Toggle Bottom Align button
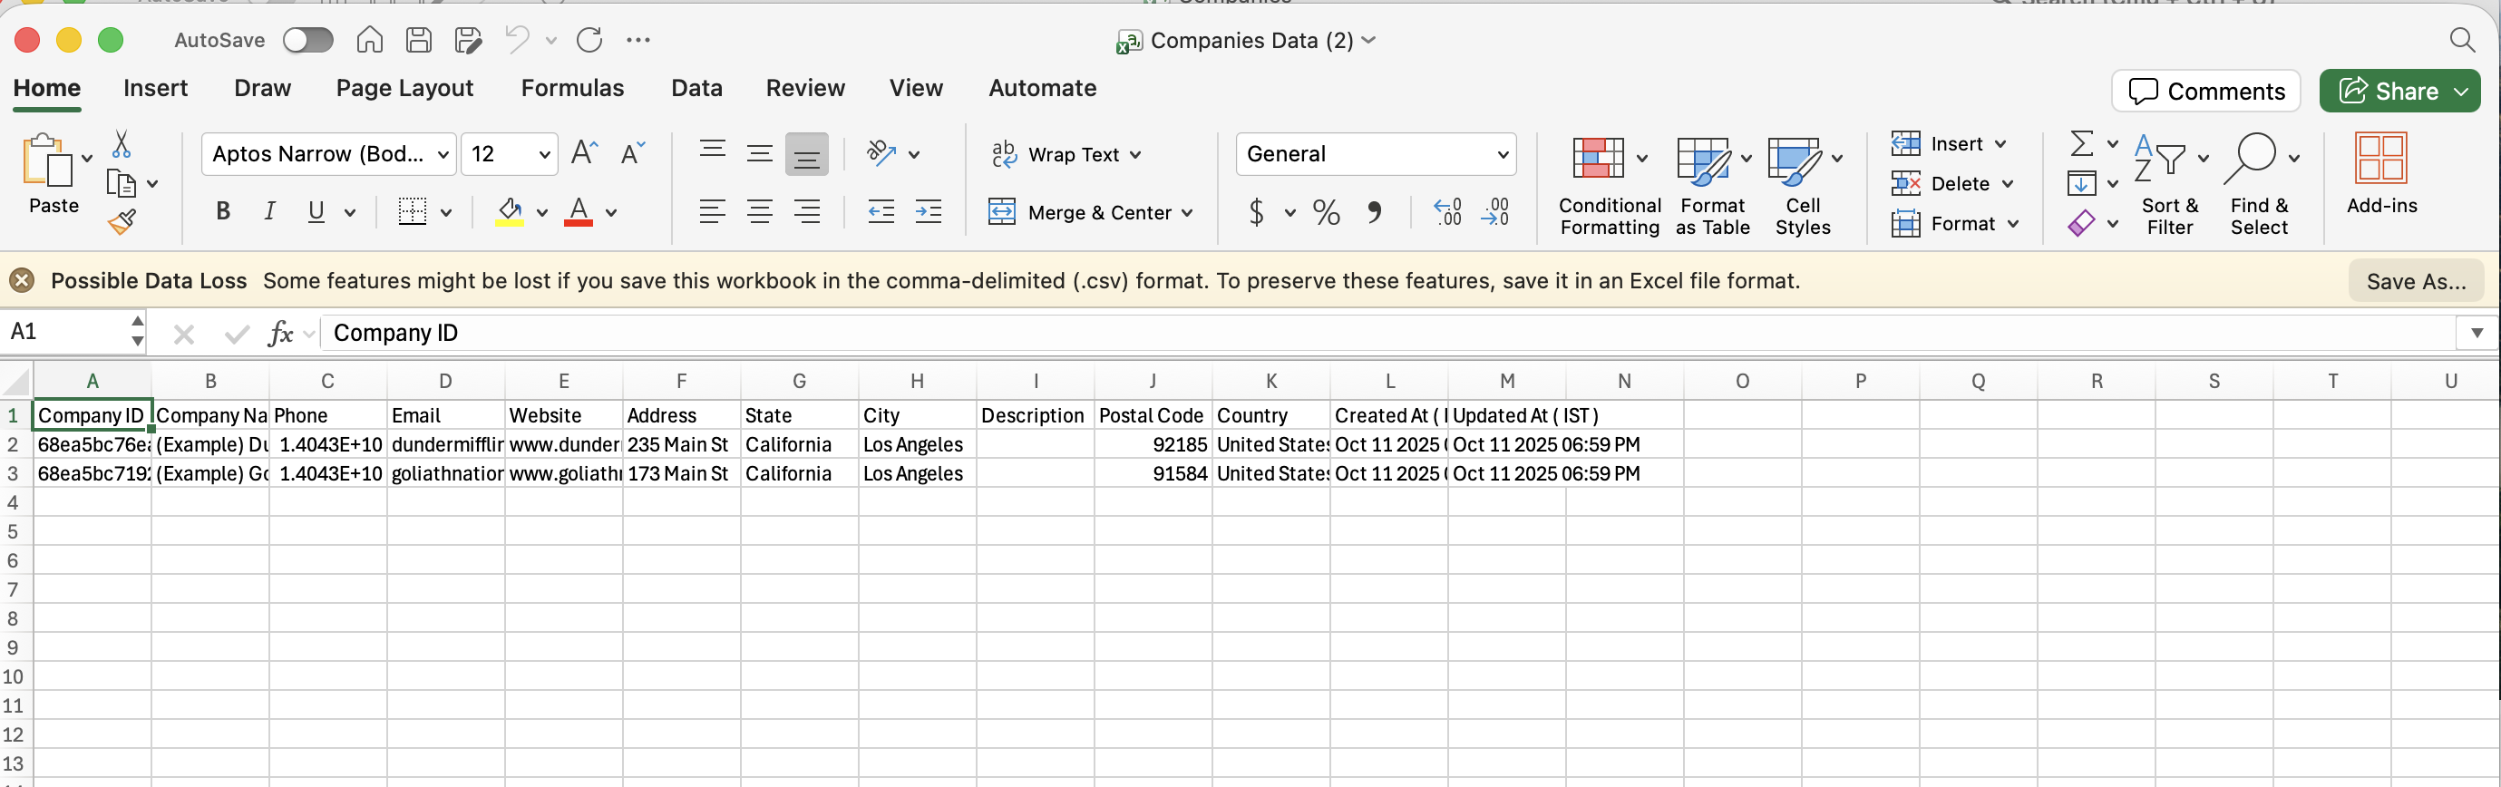This screenshot has height=787, width=2501. click(x=806, y=153)
